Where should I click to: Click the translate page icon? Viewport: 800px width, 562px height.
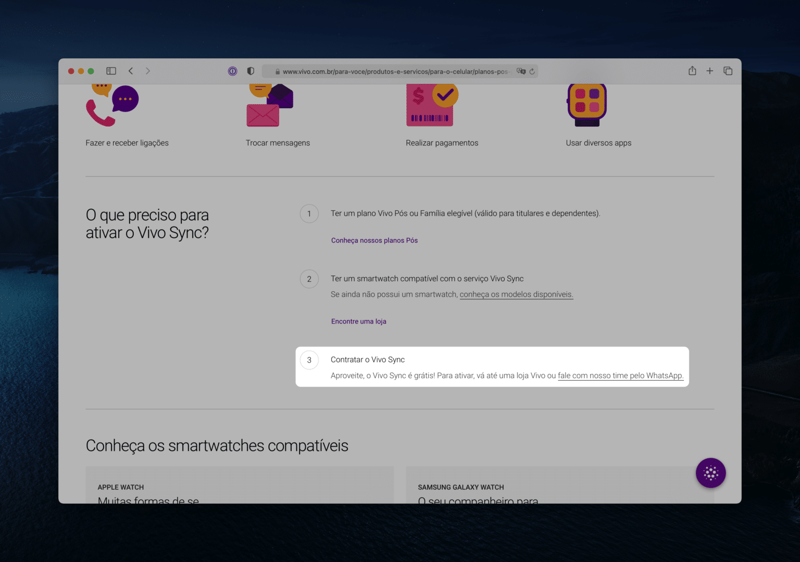click(521, 71)
